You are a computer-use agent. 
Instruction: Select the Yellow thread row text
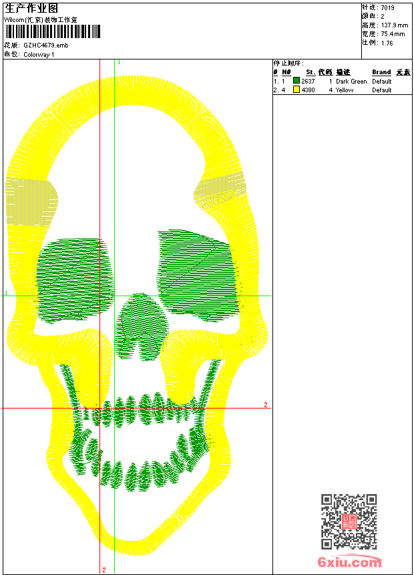tap(345, 90)
